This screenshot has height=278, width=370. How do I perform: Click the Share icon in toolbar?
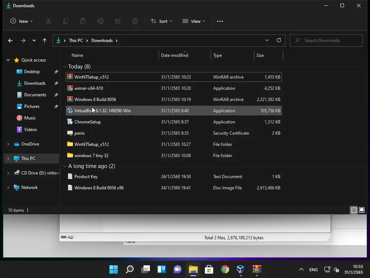click(x=118, y=21)
